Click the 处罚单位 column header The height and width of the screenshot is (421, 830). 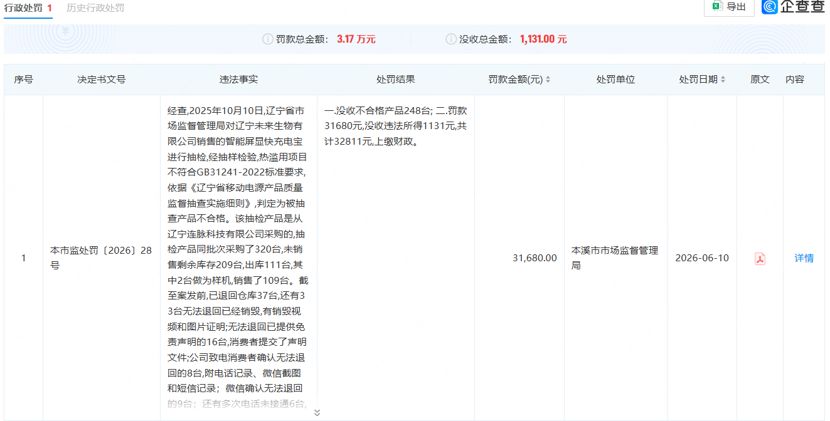[616, 80]
